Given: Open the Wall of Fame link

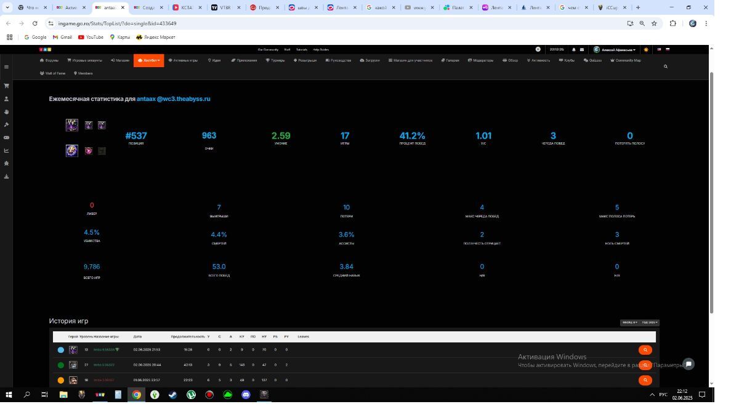Looking at the screenshot, I should click(53, 73).
